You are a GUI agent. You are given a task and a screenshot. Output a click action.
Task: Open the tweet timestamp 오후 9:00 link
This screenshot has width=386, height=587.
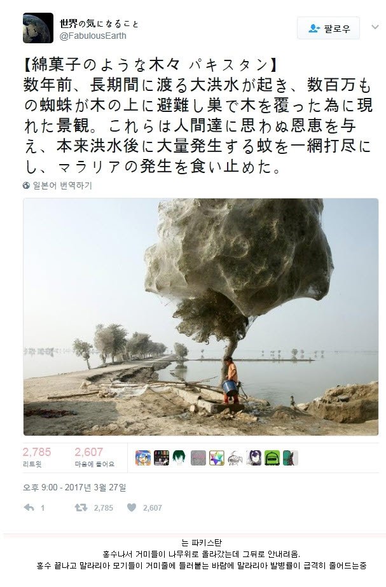(74, 487)
